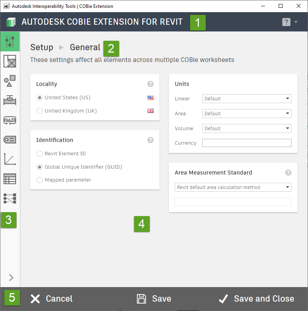Click the help question mark in header
Image resolution: width=308 pixels, height=311 pixels.
point(286,22)
